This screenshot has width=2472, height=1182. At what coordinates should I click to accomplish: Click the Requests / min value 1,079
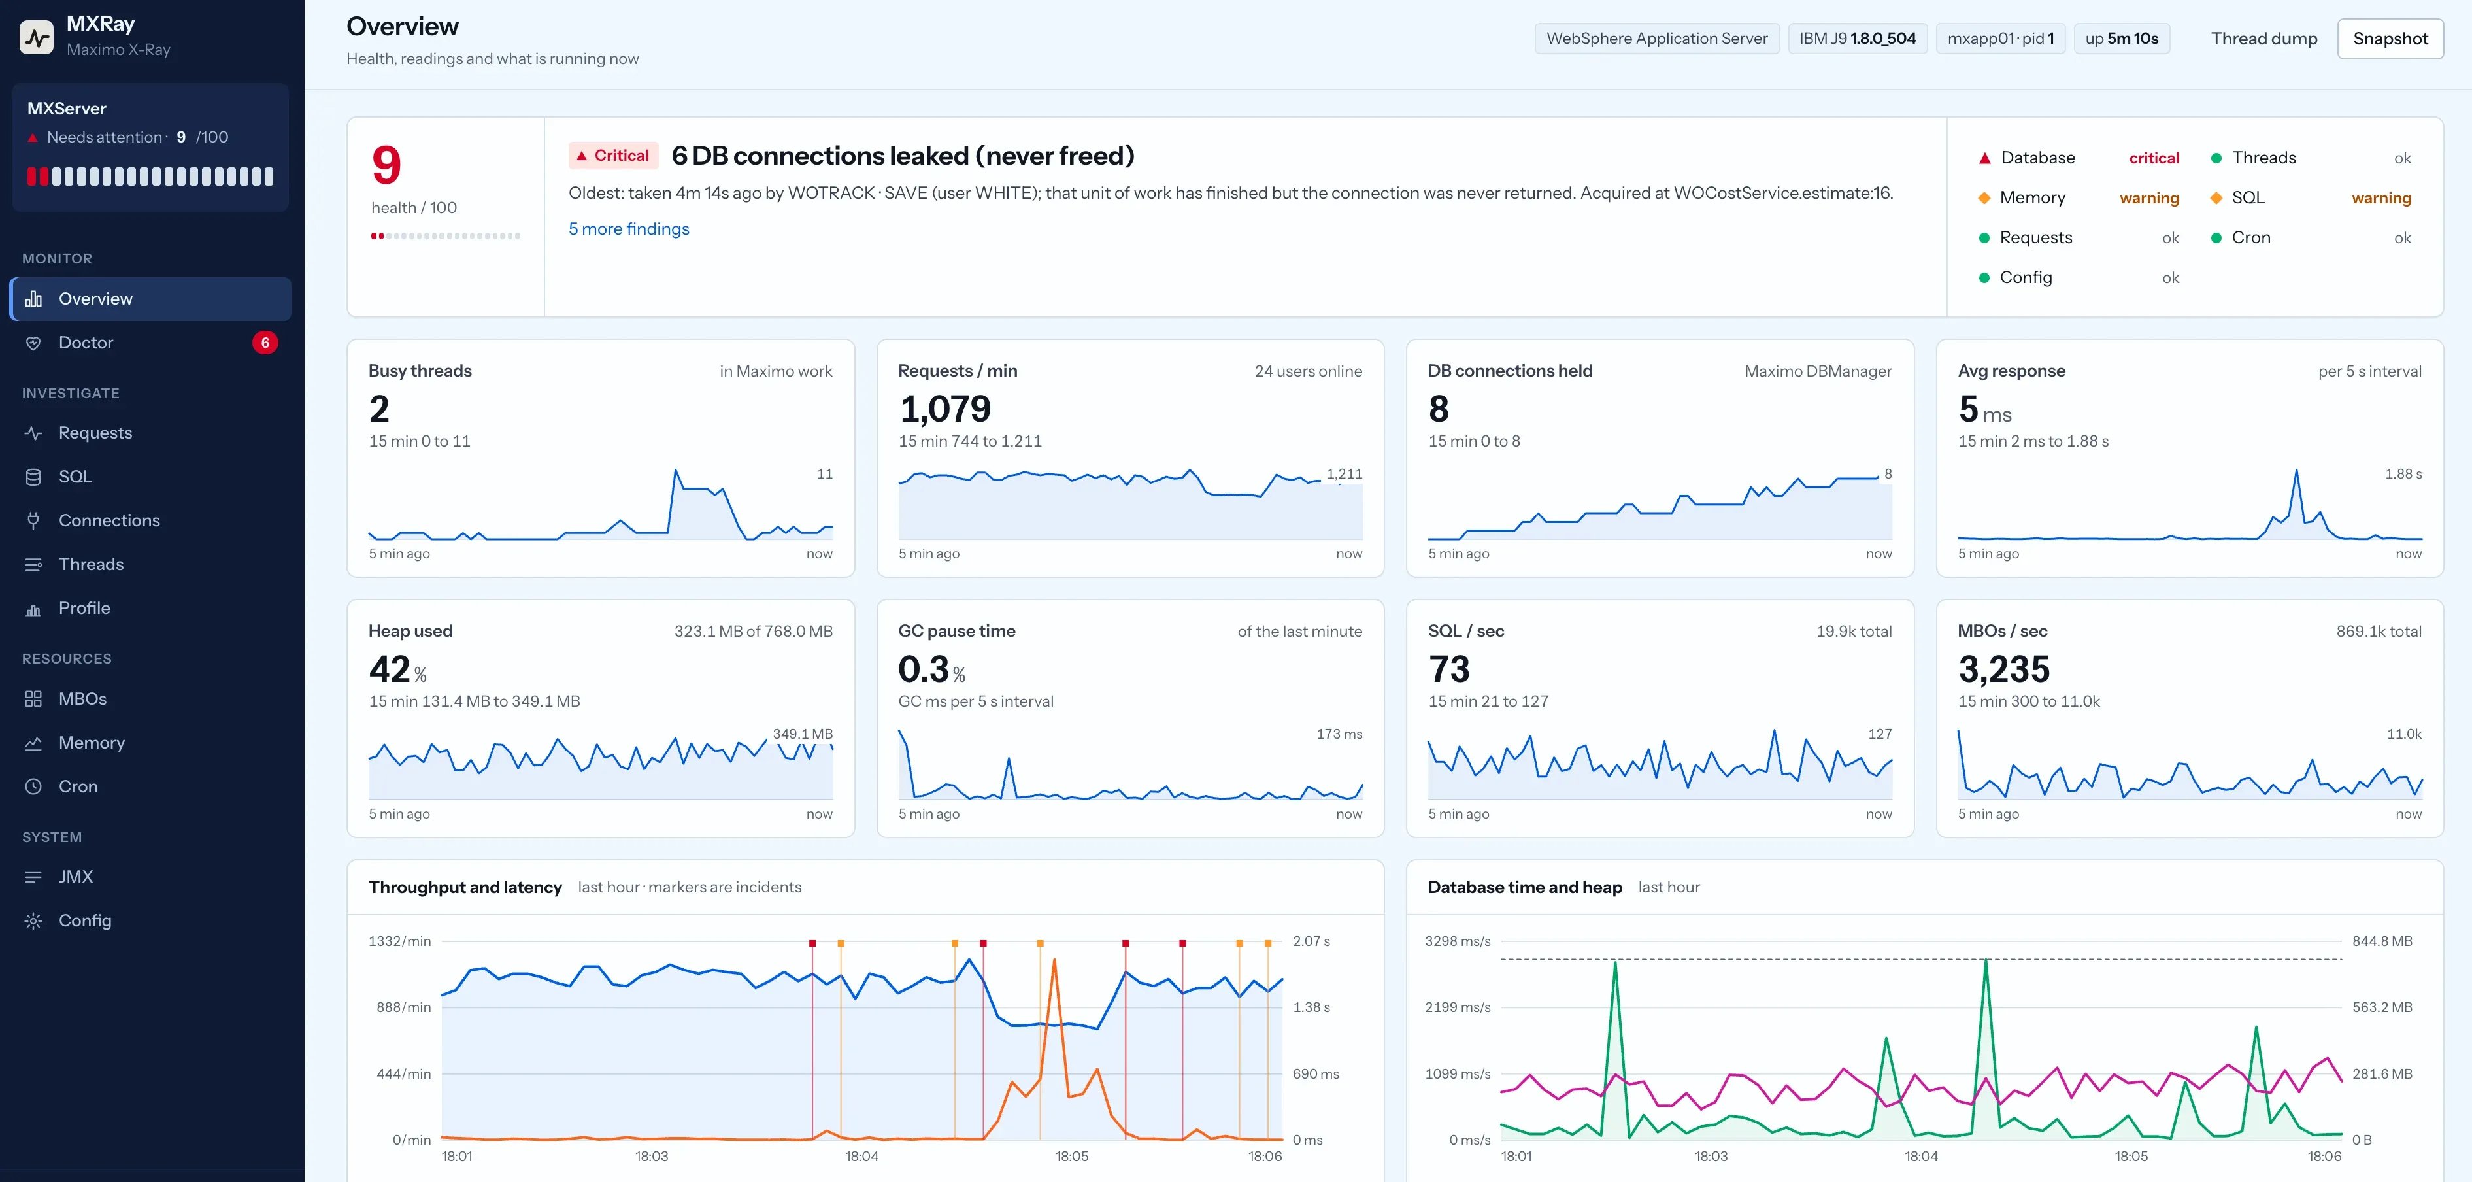click(944, 409)
